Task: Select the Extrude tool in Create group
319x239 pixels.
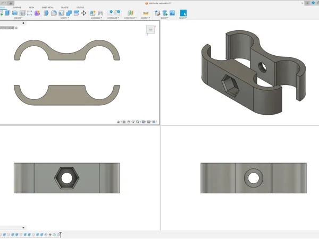Action: (x=7, y=13)
